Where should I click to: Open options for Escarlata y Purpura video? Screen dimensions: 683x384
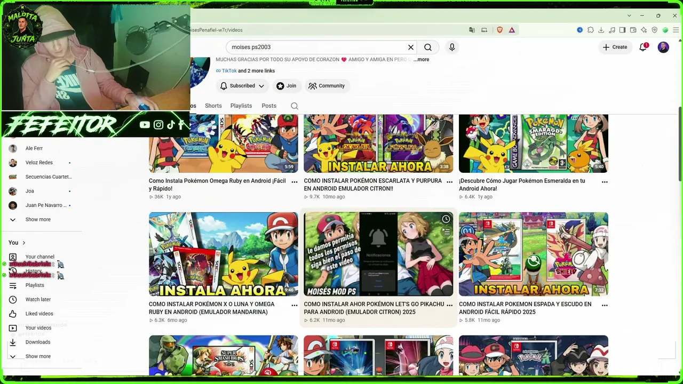click(x=449, y=182)
